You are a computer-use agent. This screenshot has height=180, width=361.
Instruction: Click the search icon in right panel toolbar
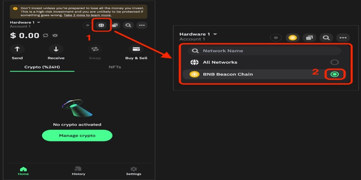[x=326, y=38]
